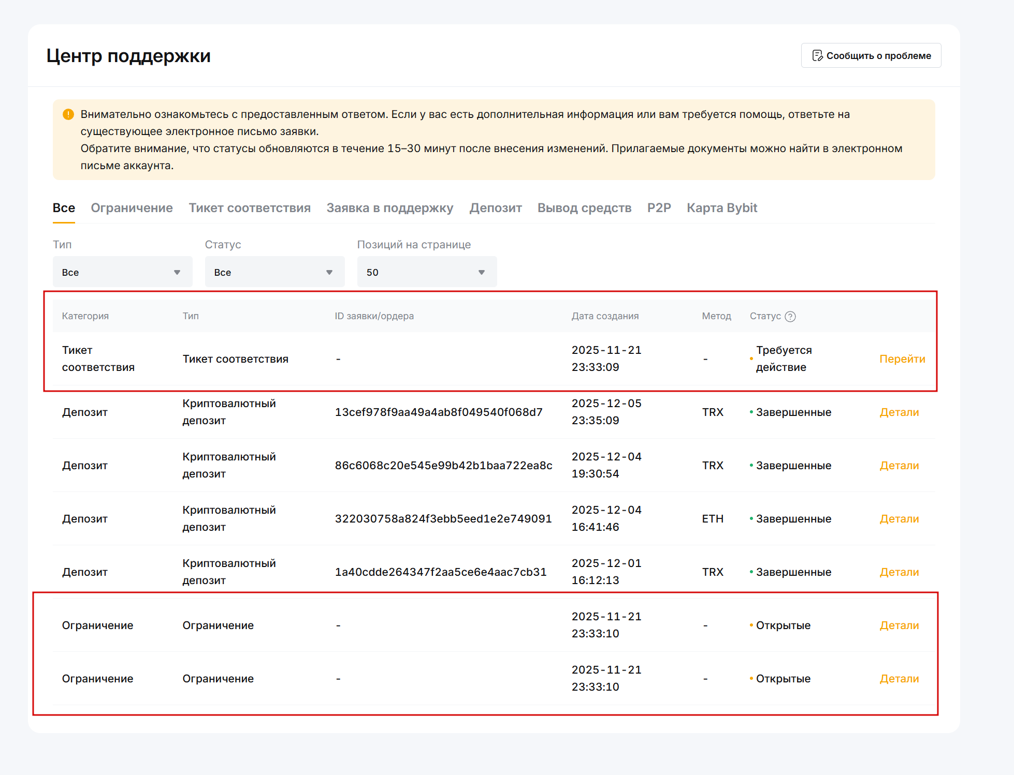Go to the Депозит tab

pyautogui.click(x=495, y=208)
